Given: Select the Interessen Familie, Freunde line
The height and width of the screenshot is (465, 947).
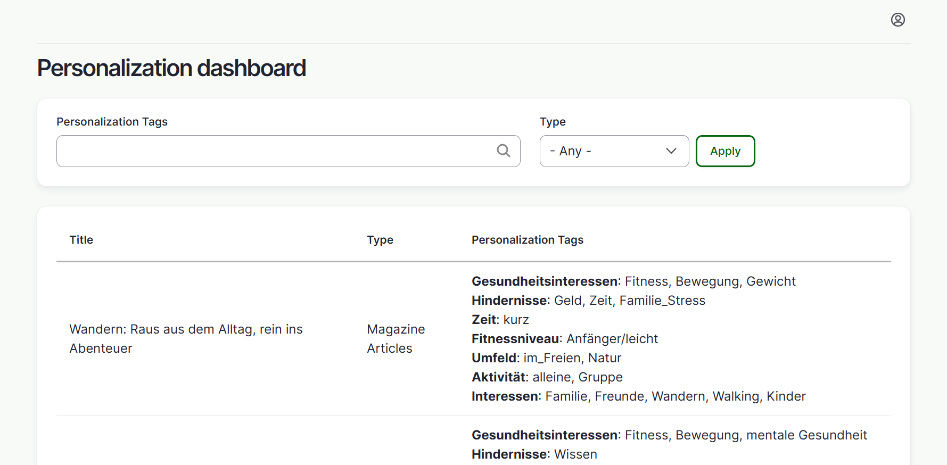Looking at the screenshot, I should [638, 396].
